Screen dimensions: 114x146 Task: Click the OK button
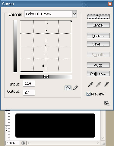[98, 17]
